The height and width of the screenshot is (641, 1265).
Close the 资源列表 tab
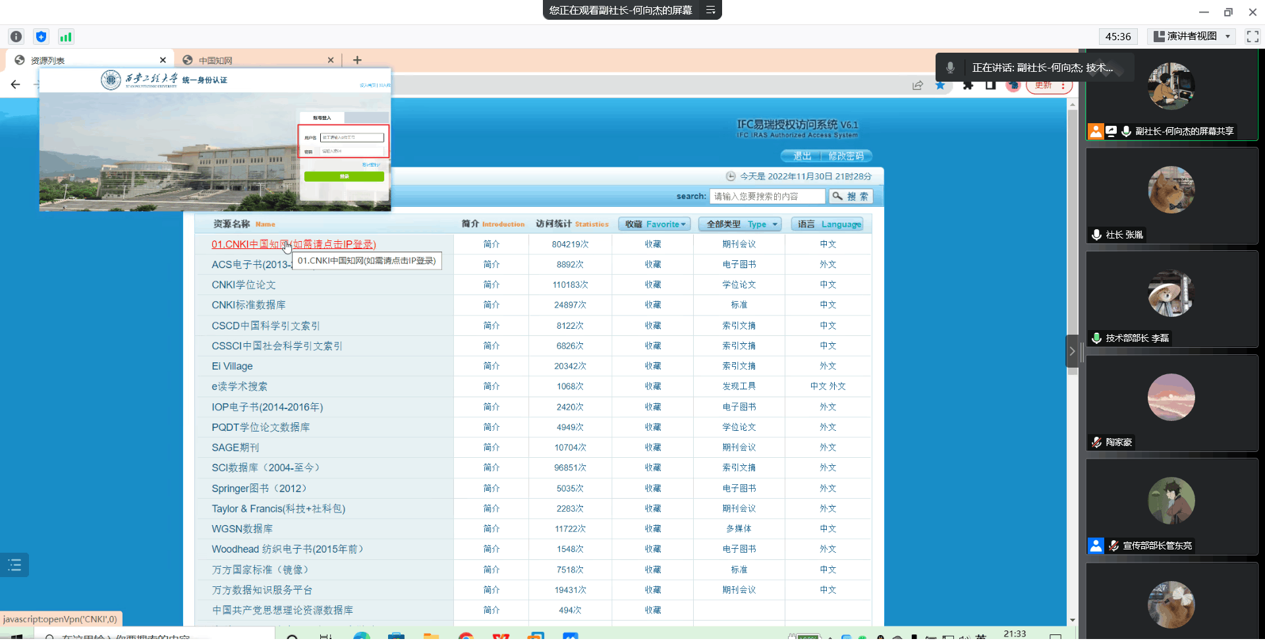163,60
